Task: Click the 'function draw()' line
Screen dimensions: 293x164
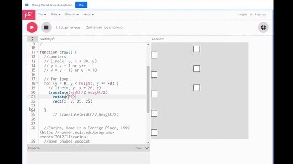Action: (58, 52)
